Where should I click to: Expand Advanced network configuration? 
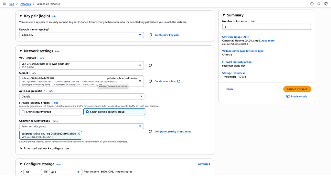tap(21, 148)
